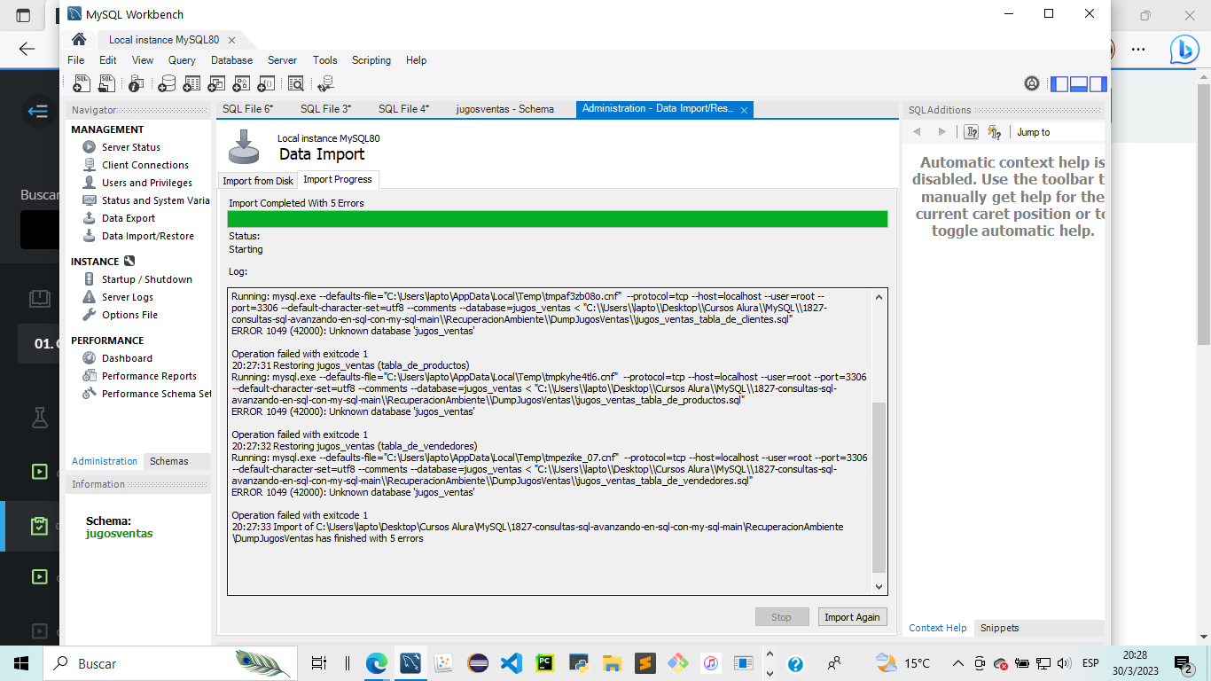Create a new view from toolbar

pos(216,83)
